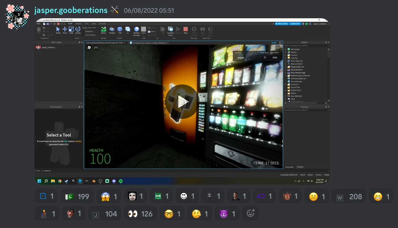Open the add reaction emoji picker
The image size is (398, 228).
pos(250,213)
